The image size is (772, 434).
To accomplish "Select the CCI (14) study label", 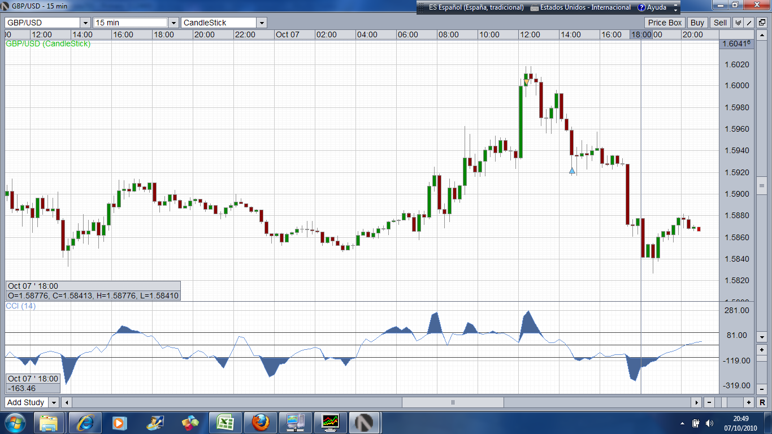I will pos(20,306).
